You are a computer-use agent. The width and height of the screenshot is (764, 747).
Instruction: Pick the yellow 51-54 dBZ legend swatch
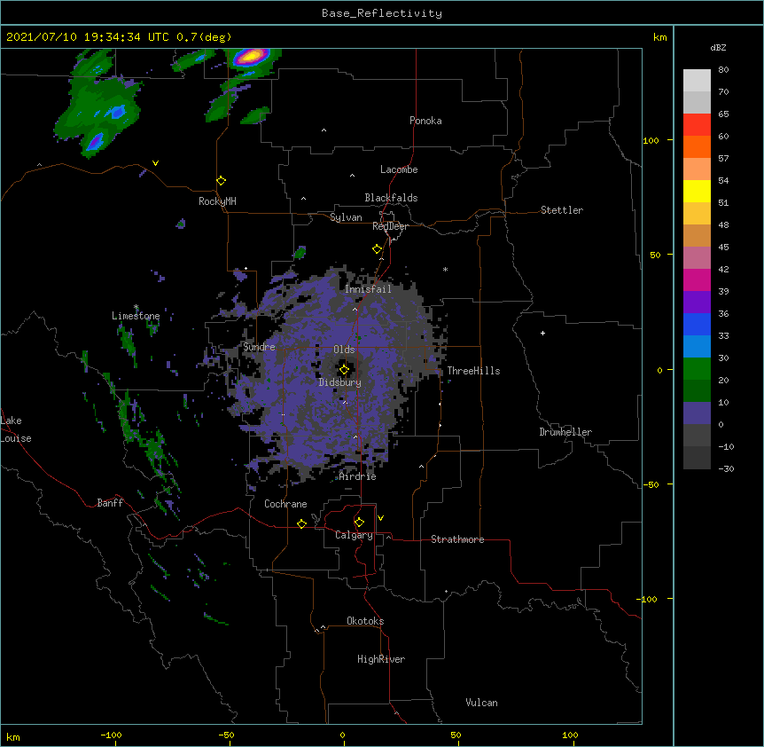tap(697, 191)
